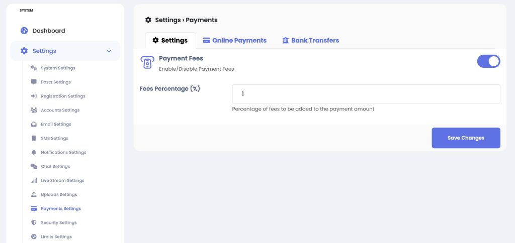Open Limits Settings in sidebar
Viewport: 515px width, 243px height.
click(x=56, y=237)
